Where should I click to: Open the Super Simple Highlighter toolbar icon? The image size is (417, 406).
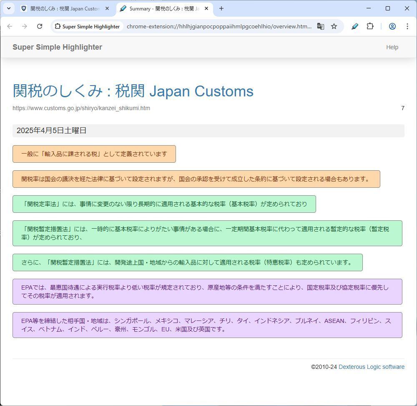click(x=354, y=26)
